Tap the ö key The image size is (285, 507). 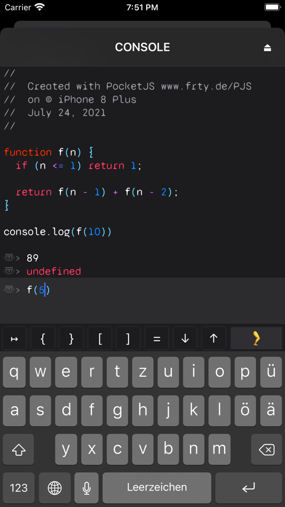pyautogui.click(x=245, y=410)
